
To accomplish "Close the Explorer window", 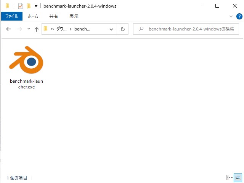I will coord(235,6).
